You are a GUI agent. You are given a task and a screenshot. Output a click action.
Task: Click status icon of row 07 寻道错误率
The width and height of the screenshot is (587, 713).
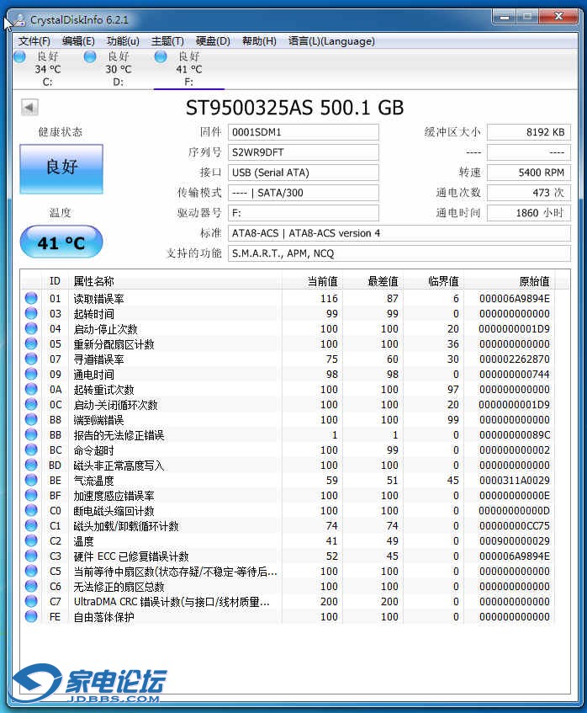pos(31,359)
